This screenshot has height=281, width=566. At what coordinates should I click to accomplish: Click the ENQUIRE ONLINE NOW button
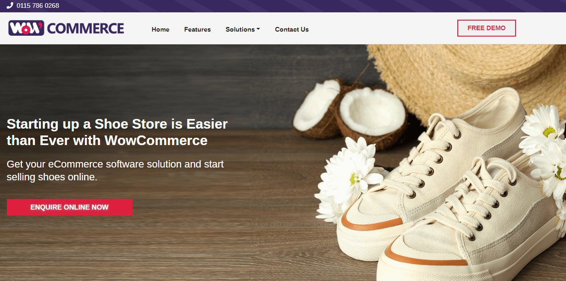pos(70,207)
